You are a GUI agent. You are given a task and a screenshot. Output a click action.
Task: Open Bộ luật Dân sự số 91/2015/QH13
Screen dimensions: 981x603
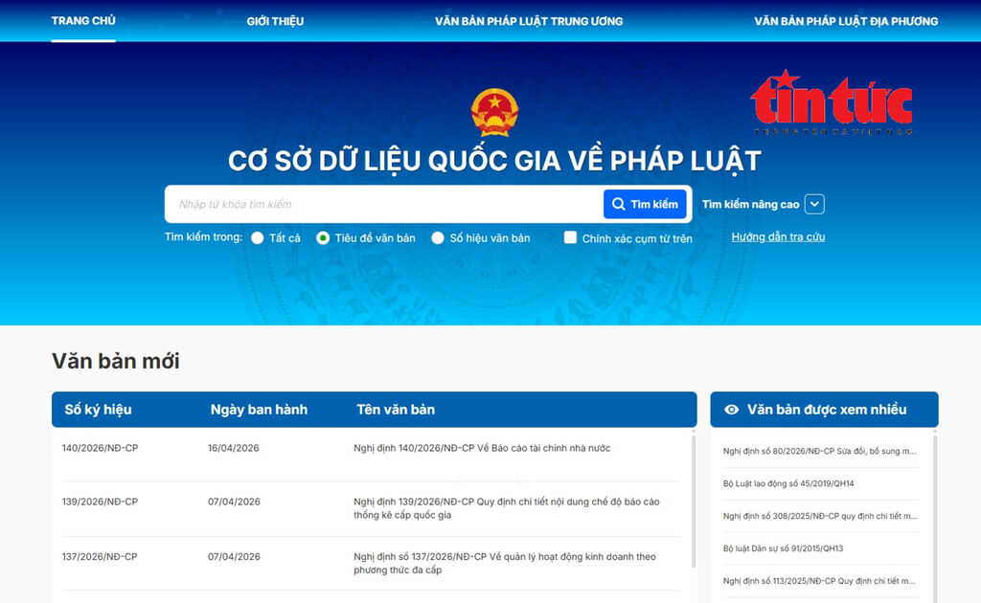783,548
